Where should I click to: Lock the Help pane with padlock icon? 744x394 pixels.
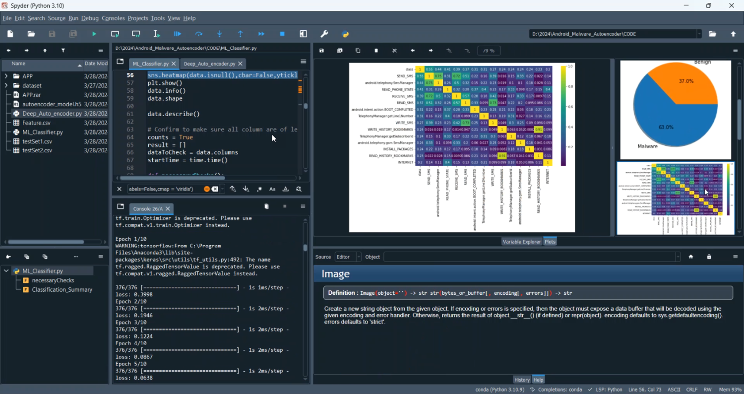click(709, 257)
